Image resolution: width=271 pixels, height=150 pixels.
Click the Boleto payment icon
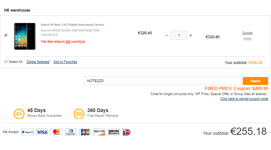click(113, 132)
